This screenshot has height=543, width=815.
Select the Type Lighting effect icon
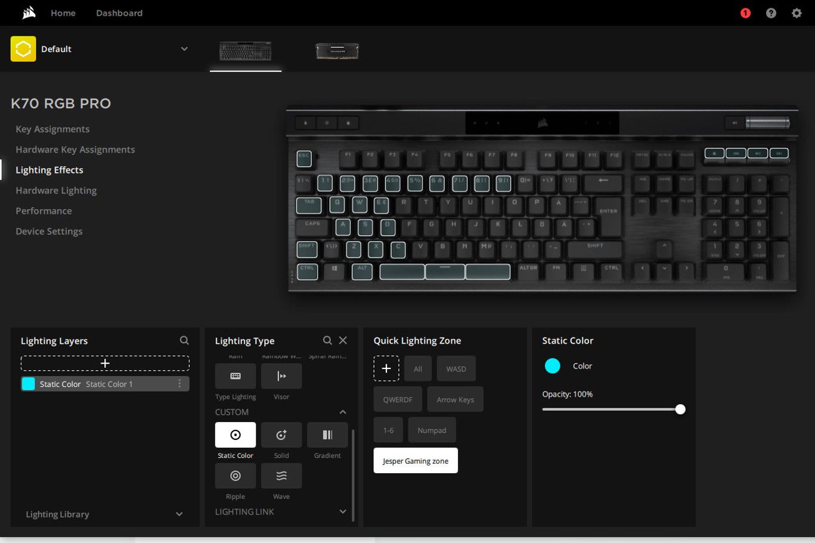(x=235, y=376)
